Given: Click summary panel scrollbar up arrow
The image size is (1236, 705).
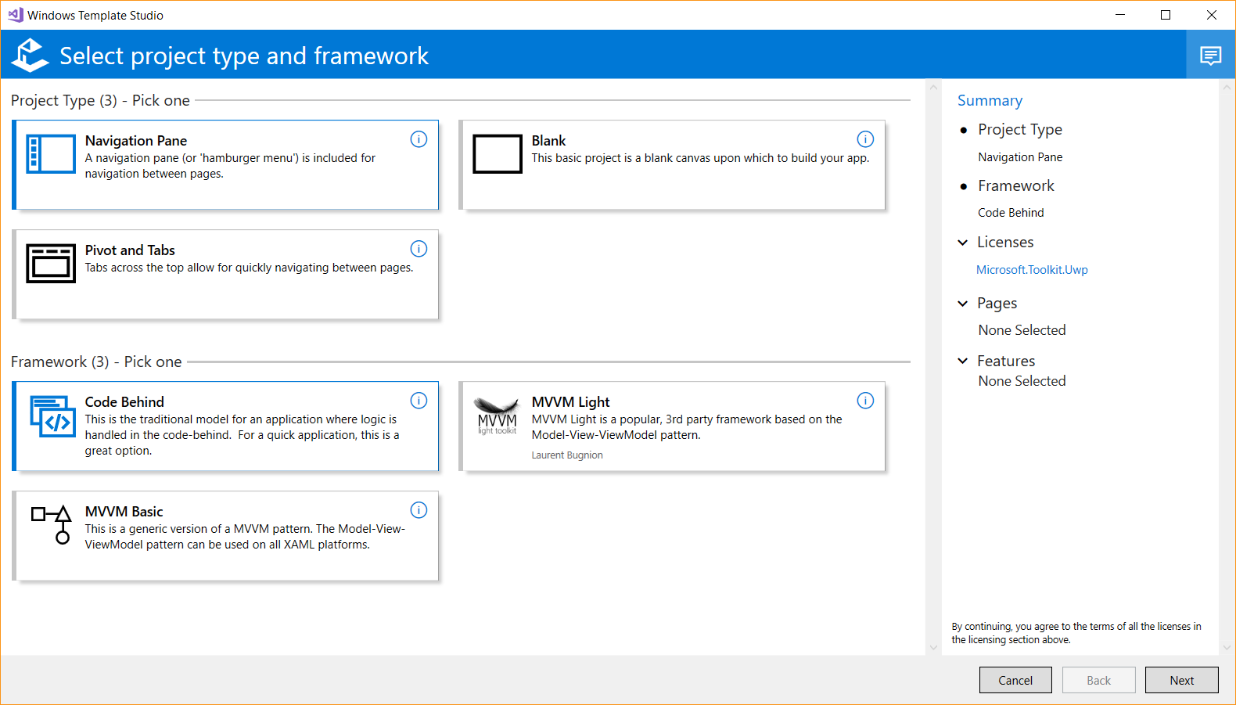Looking at the screenshot, I should click(x=1227, y=87).
